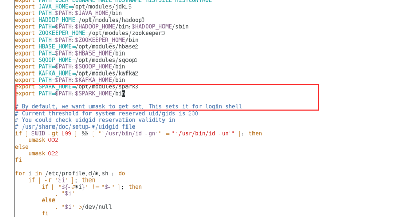Image resolution: width=398 pixels, height=217 pixels.
Task: Click the JAVA_HOME export line
Action: tap(73, 7)
